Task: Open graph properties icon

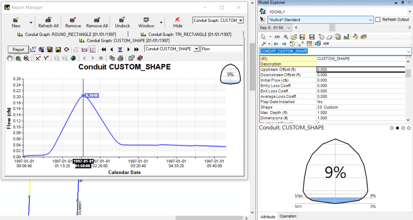Action: [x=131, y=58]
